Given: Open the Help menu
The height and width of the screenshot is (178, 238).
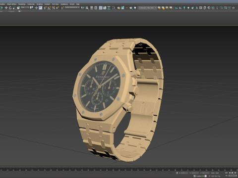Looking at the screenshot, I should click(x=78, y=4).
